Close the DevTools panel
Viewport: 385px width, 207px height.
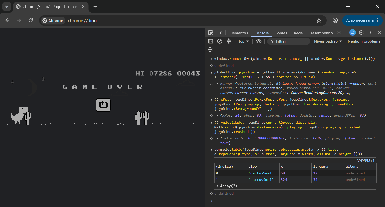tap(379, 33)
